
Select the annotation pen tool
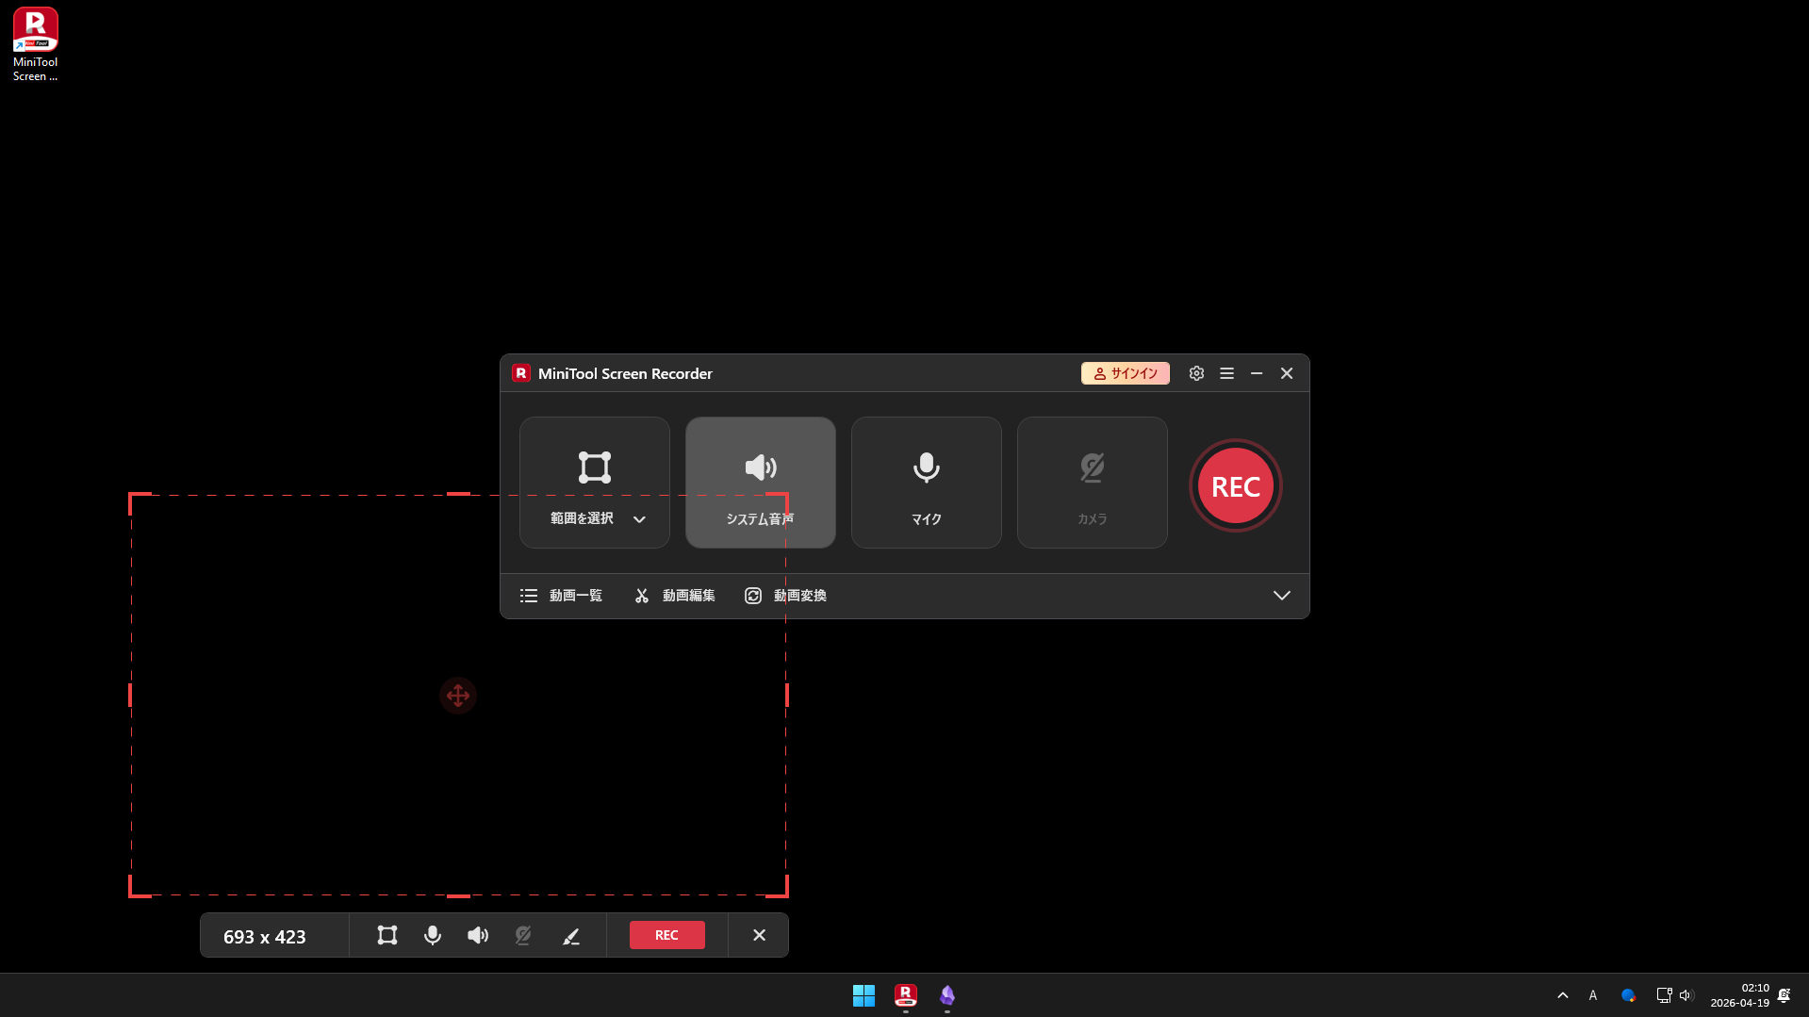coord(571,935)
